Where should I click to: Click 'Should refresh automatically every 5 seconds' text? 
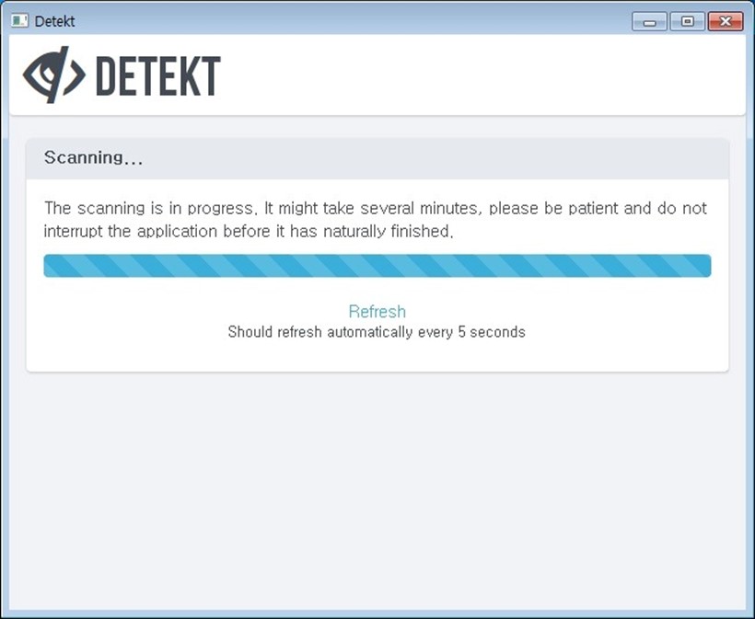(377, 332)
